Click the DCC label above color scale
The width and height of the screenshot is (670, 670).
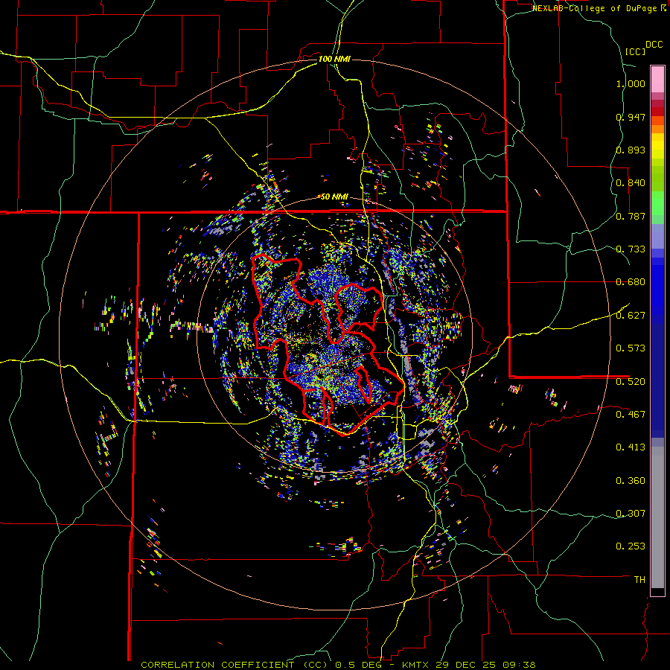654,45
